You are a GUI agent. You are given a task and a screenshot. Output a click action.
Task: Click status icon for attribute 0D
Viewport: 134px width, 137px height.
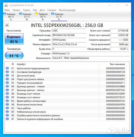(7, 112)
